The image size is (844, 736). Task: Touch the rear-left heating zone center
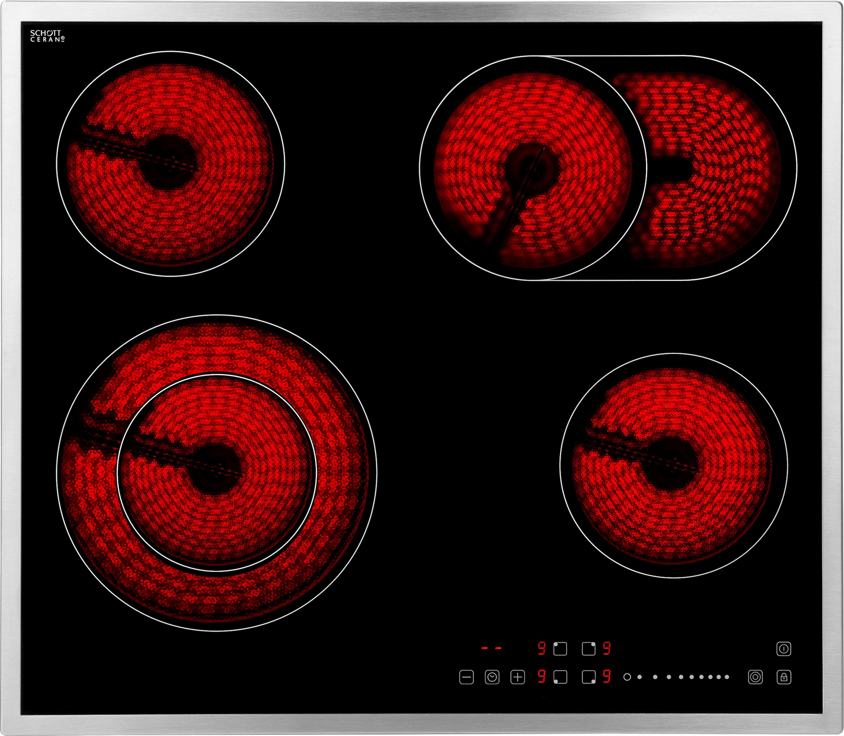click(x=170, y=163)
